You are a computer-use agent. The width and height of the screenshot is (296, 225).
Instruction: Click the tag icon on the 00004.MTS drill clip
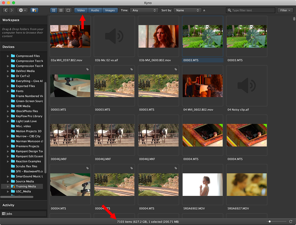pos(87,168)
